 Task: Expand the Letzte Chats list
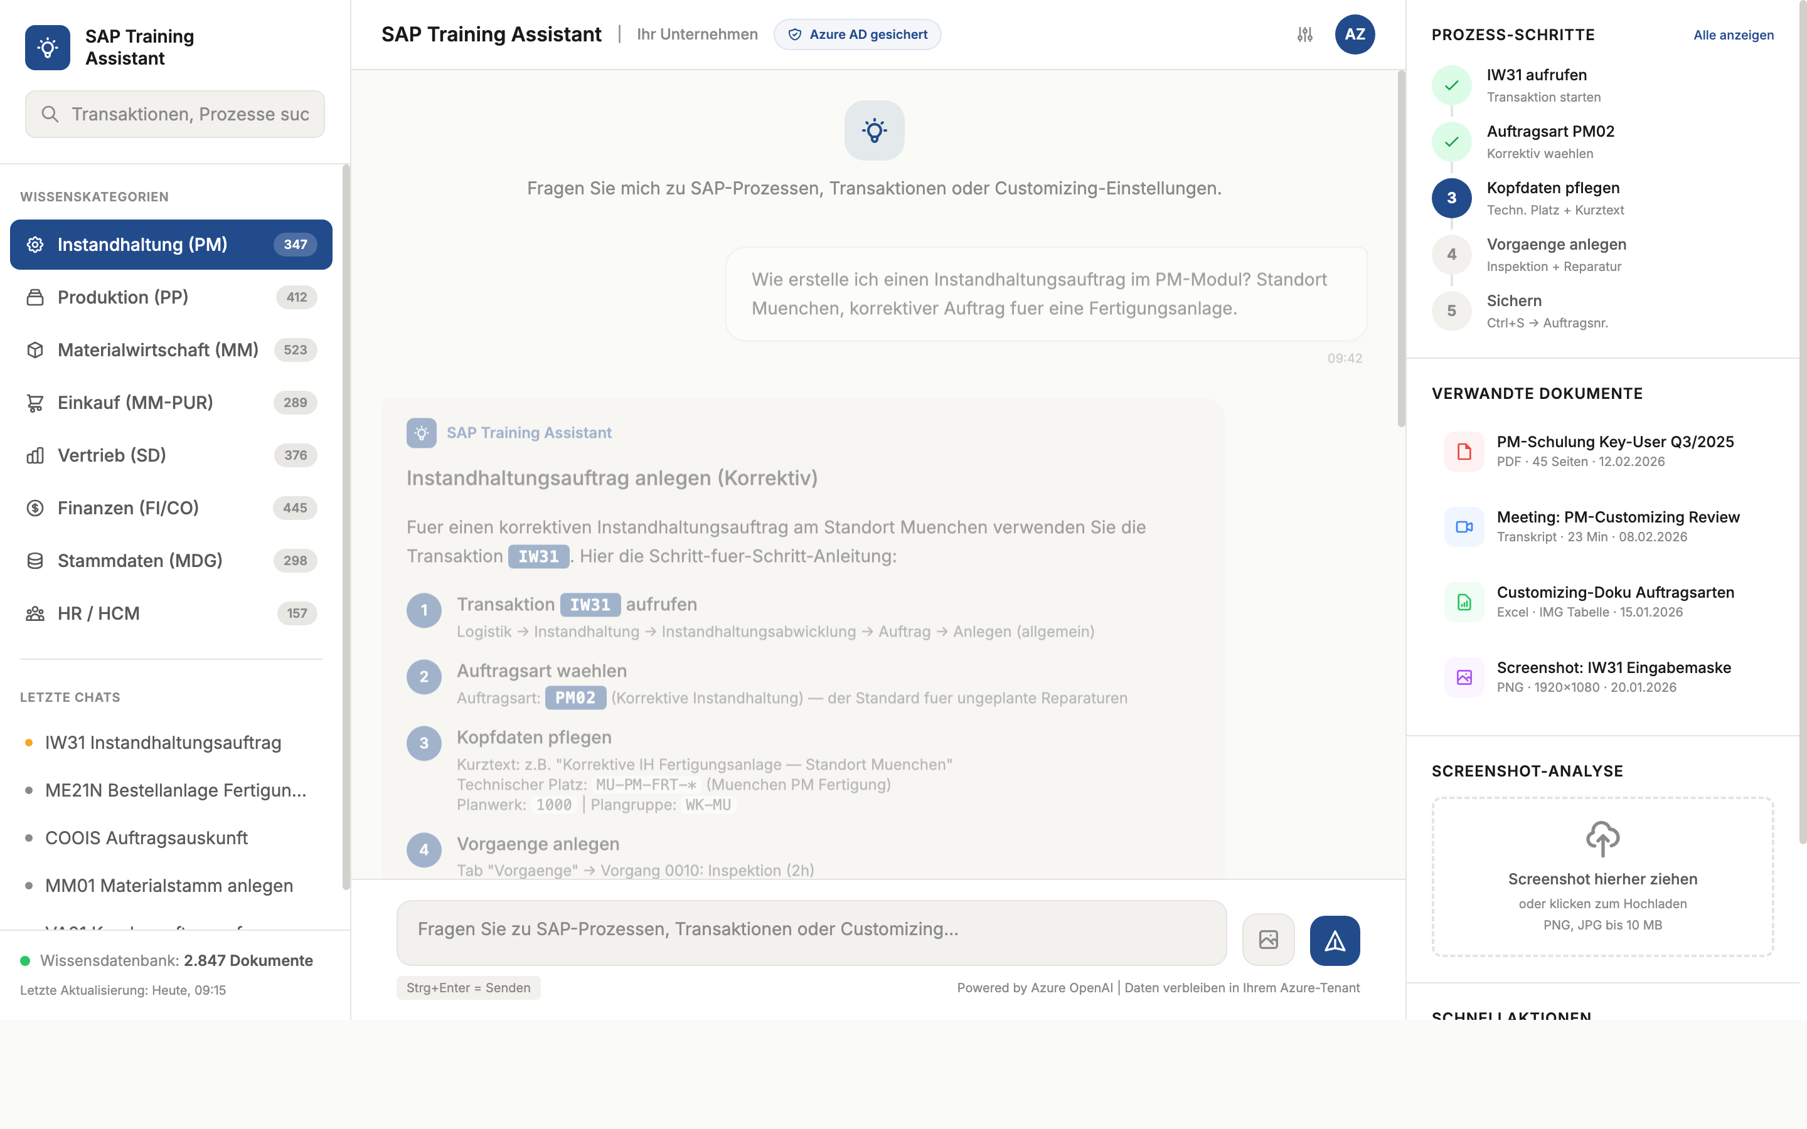70,697
